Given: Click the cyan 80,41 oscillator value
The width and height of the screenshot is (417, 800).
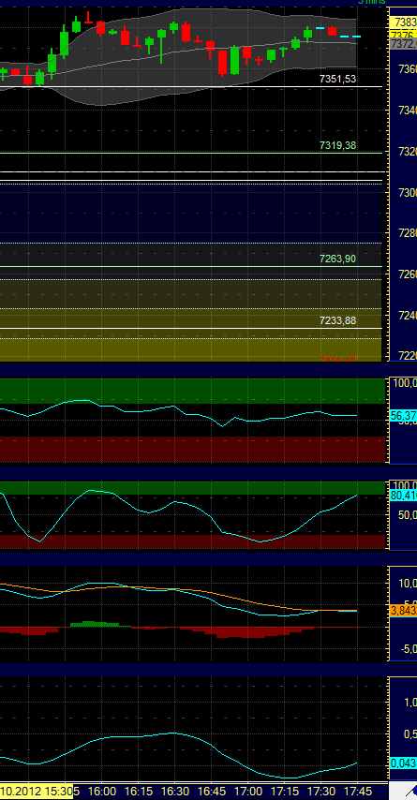Looking at the screenshot, I should (403, 495).
